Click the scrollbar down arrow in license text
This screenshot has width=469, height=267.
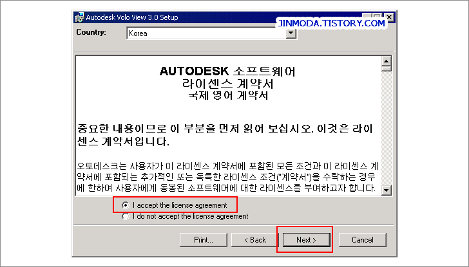point(387,190)
